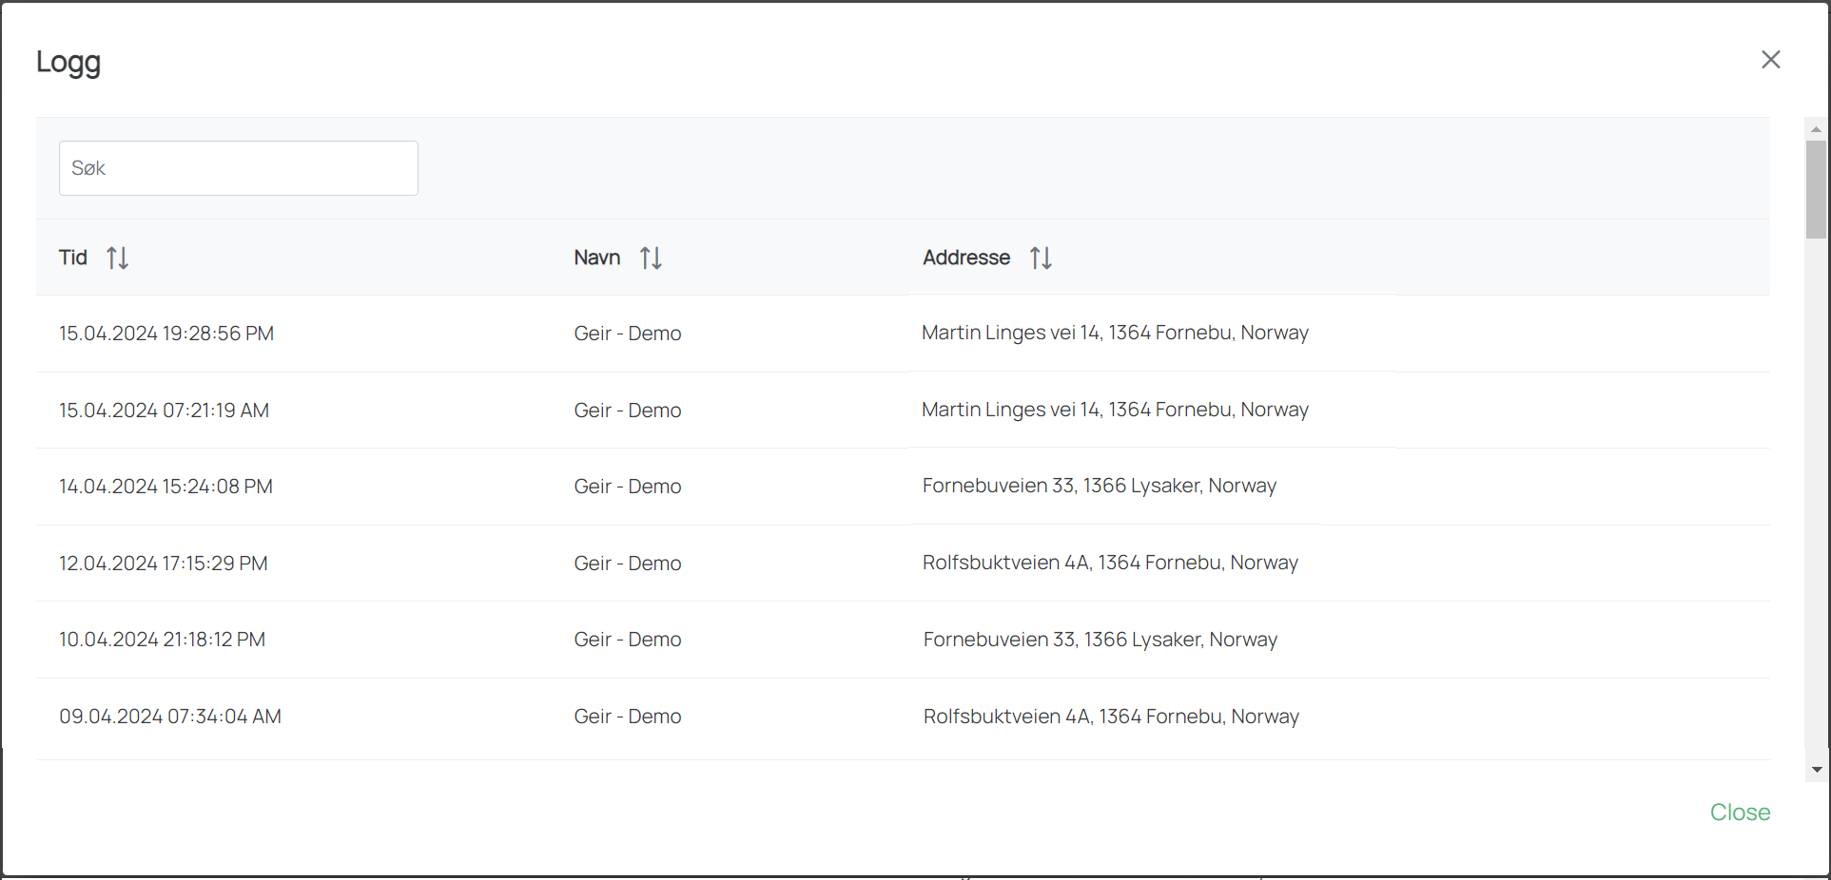Screen dimensions: 1831x880
Task: Click Geir - Demo name in the 12.04.2024 row
Action: (627, 564)
